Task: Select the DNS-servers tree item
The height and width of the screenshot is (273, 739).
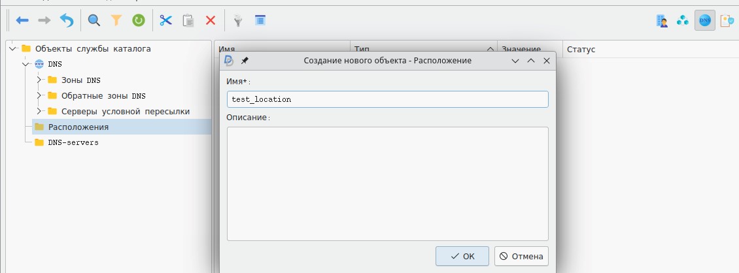Action: pos(73,142)
